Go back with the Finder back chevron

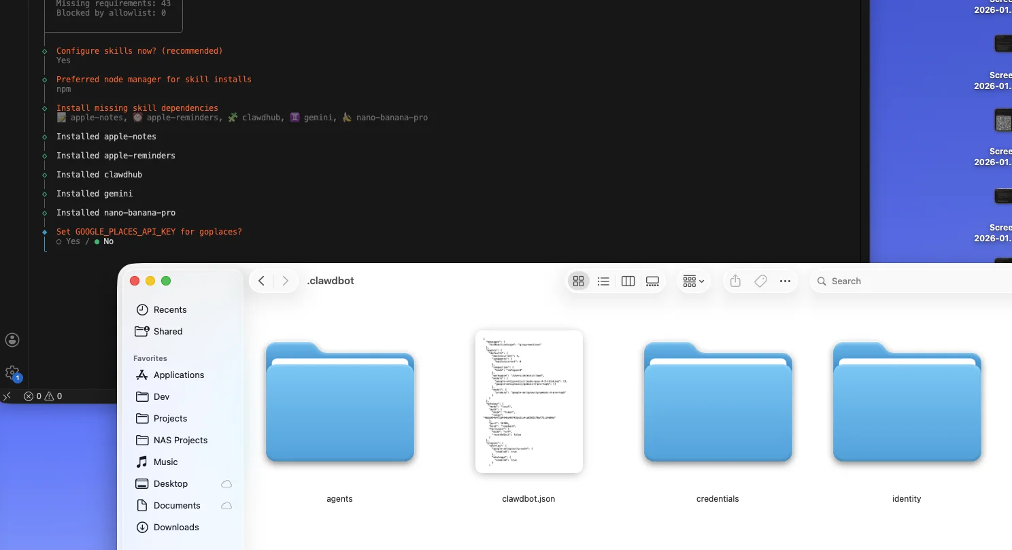tap(262, 281)
